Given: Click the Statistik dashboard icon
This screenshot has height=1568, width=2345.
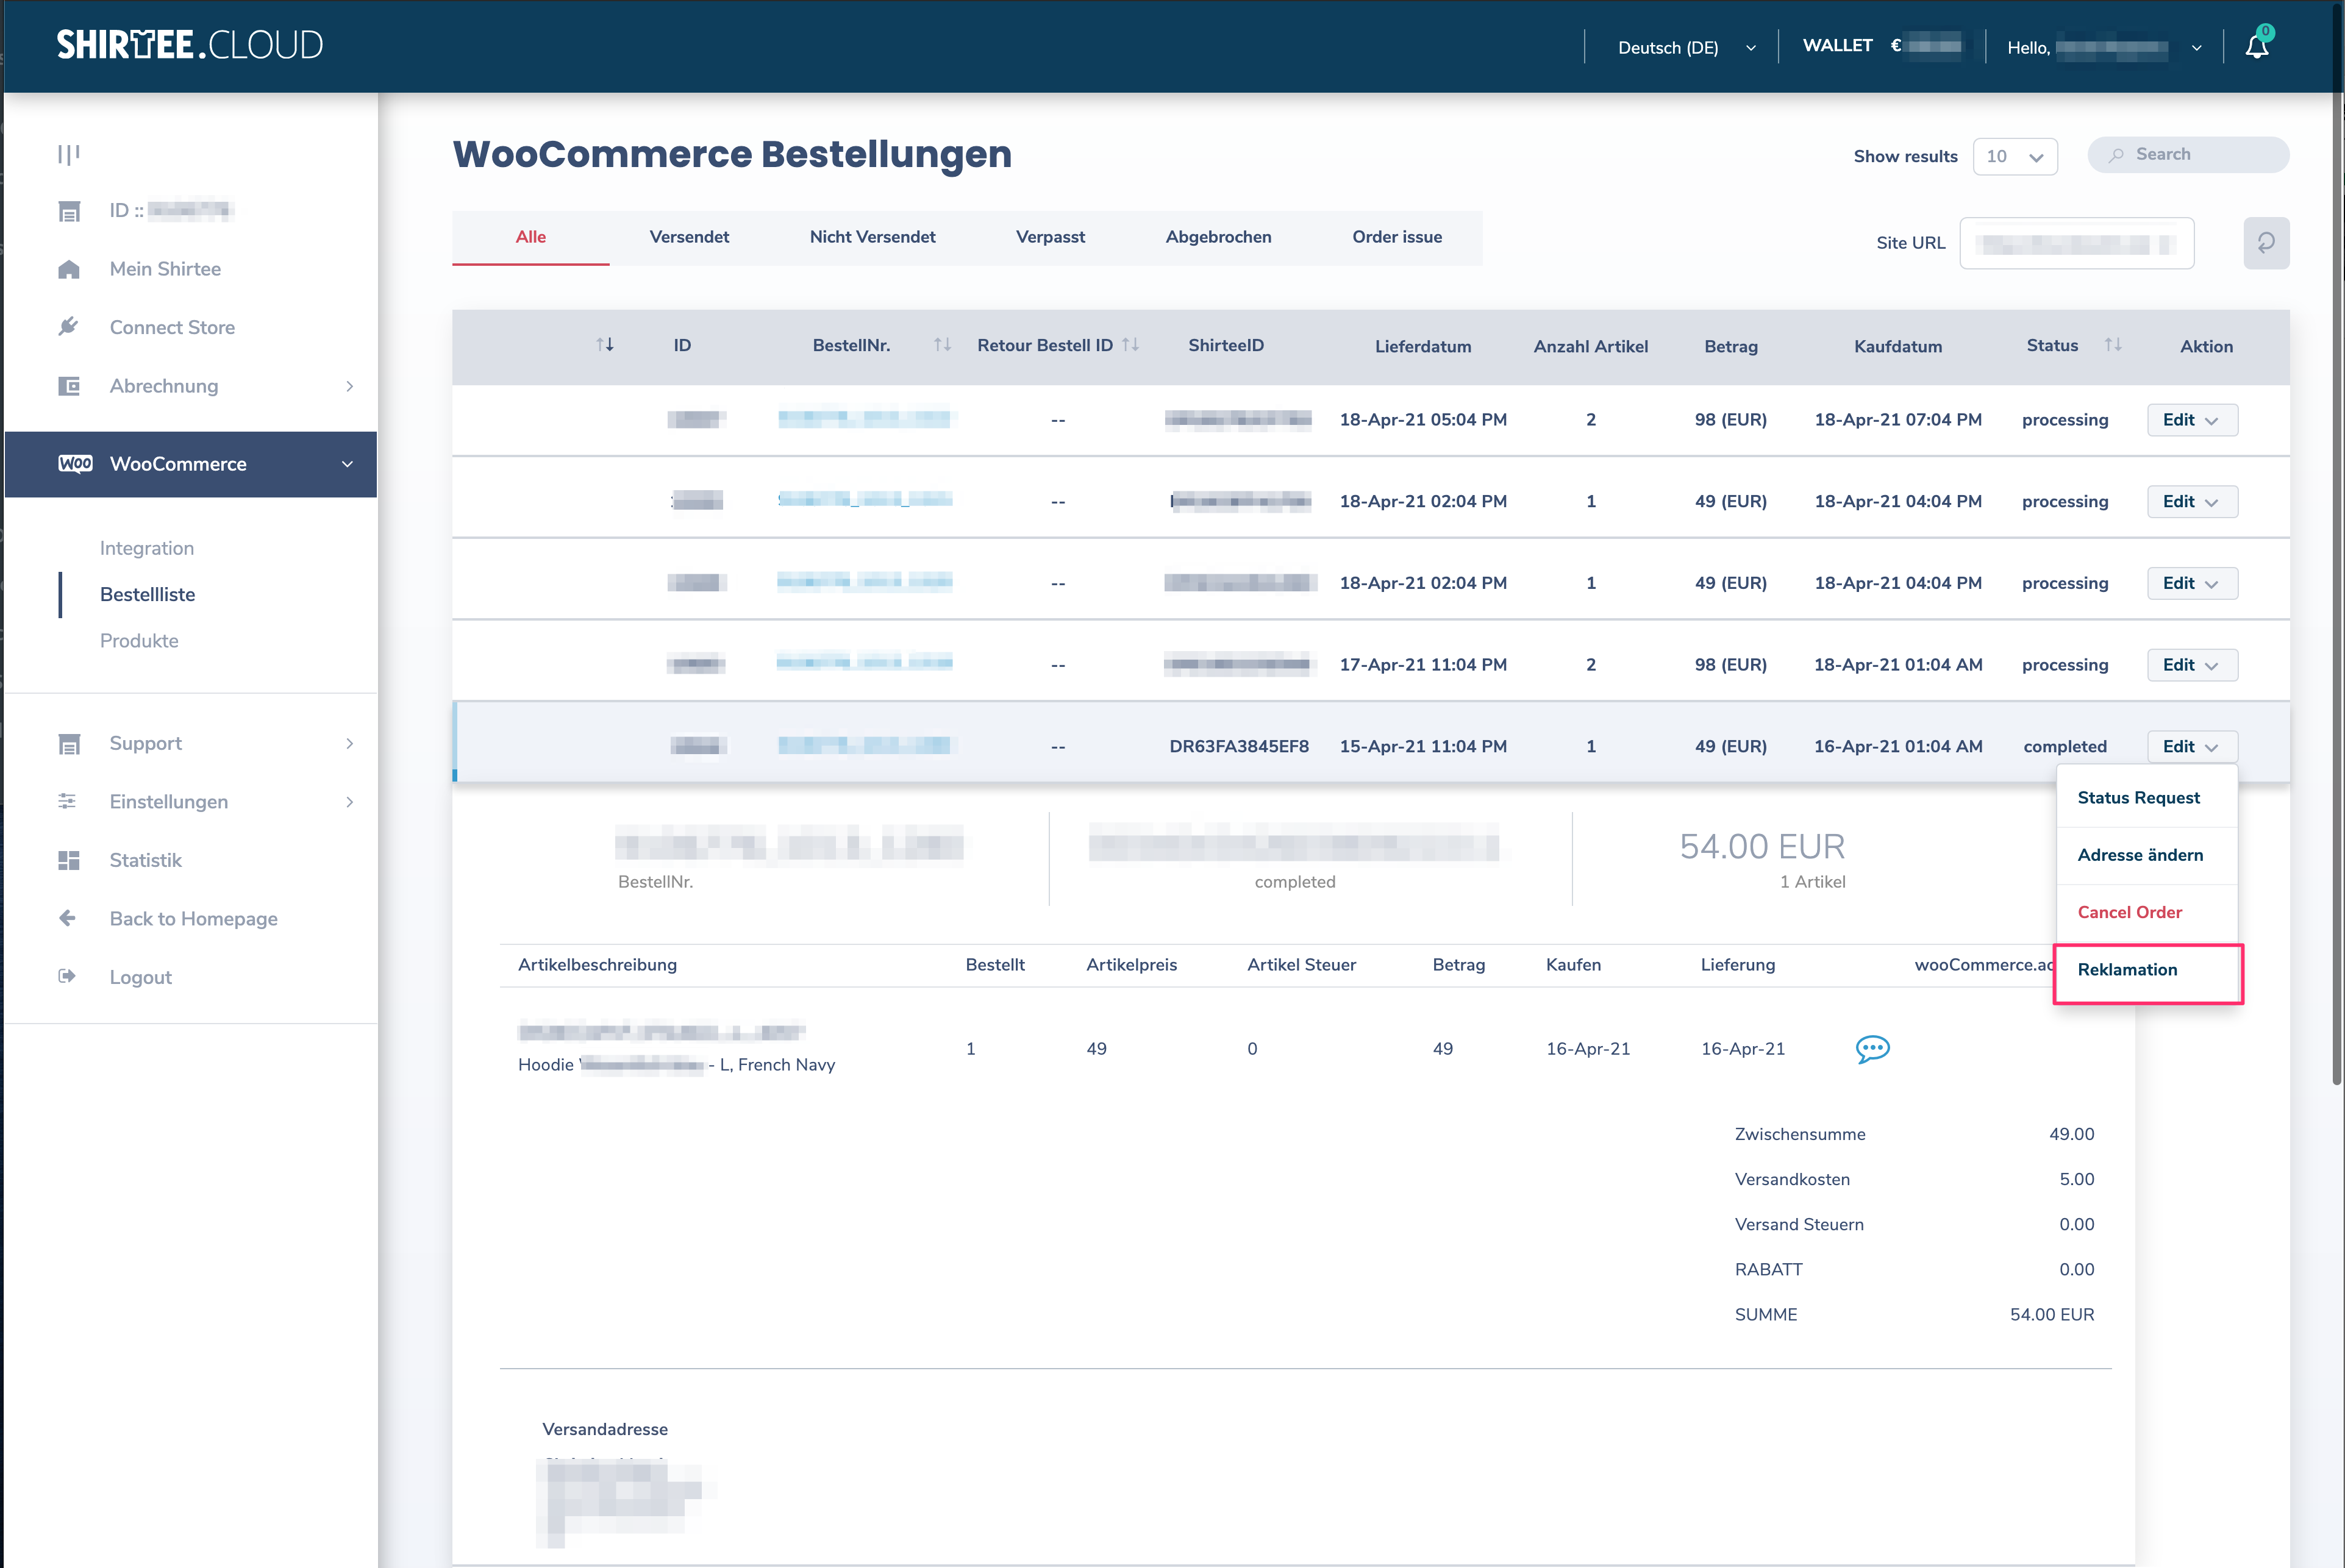Looking at the screenshot, I should [x=68, y=860].
